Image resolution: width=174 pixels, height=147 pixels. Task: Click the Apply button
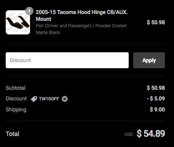[149, 60]
